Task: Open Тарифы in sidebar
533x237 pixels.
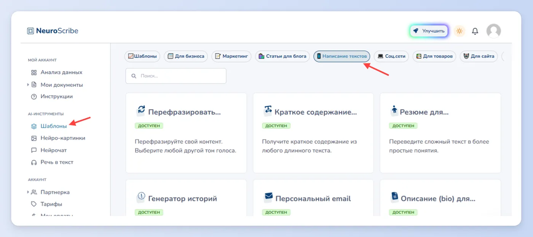Action: pyautogui.click(x=51, y=204)
